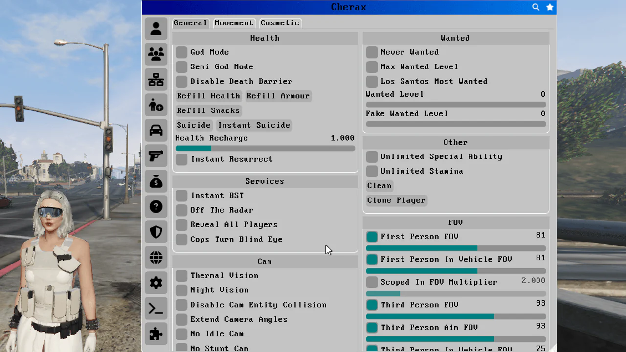626x352 pixels.
Task: Enable No Idle Cam checkbox
Action: [181, 334]
